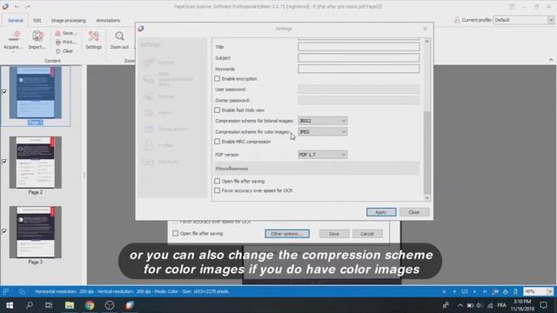Click Print in Content group
The image size is (557, 313).
point(66,42)
